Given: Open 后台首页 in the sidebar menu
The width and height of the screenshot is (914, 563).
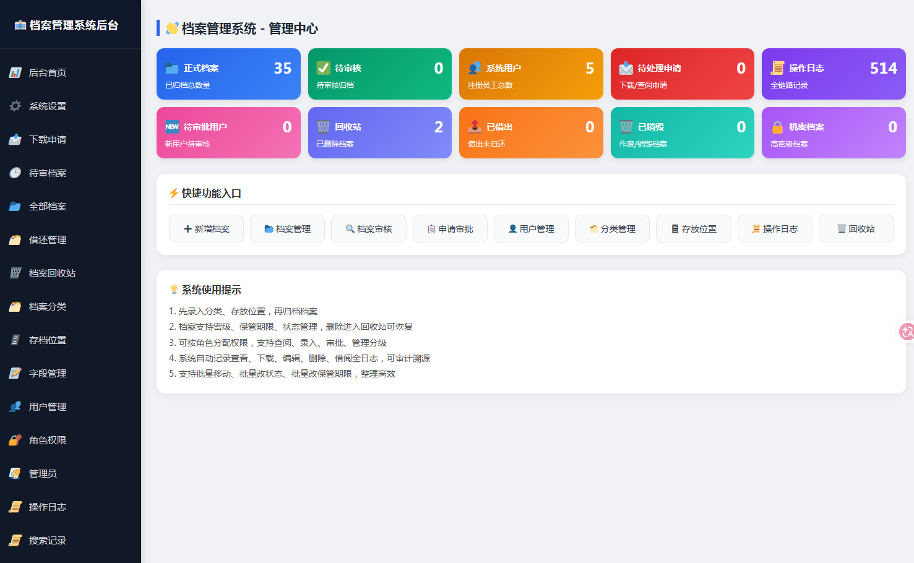Looking at the screenshot, I should [71, 72].
